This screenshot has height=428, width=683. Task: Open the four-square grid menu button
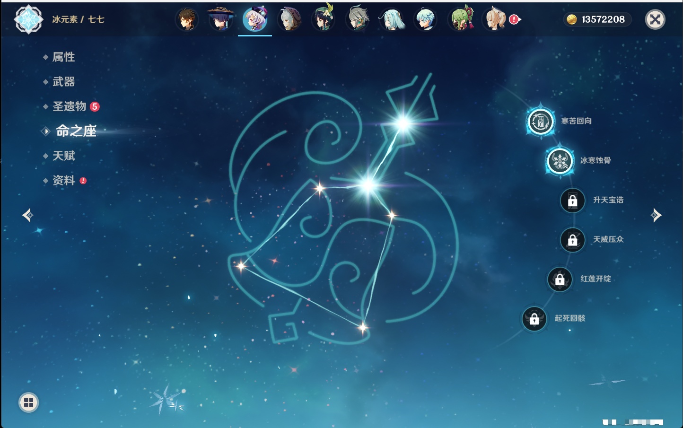coord(29,402)
